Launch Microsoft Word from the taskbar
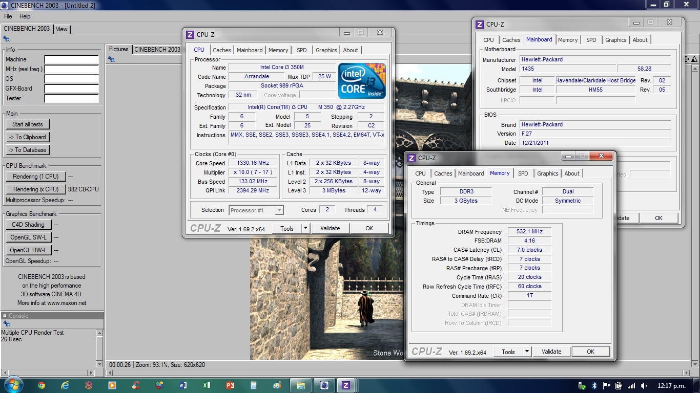The height and width of the screenshot is (393, 700). [x=183, y=385]
